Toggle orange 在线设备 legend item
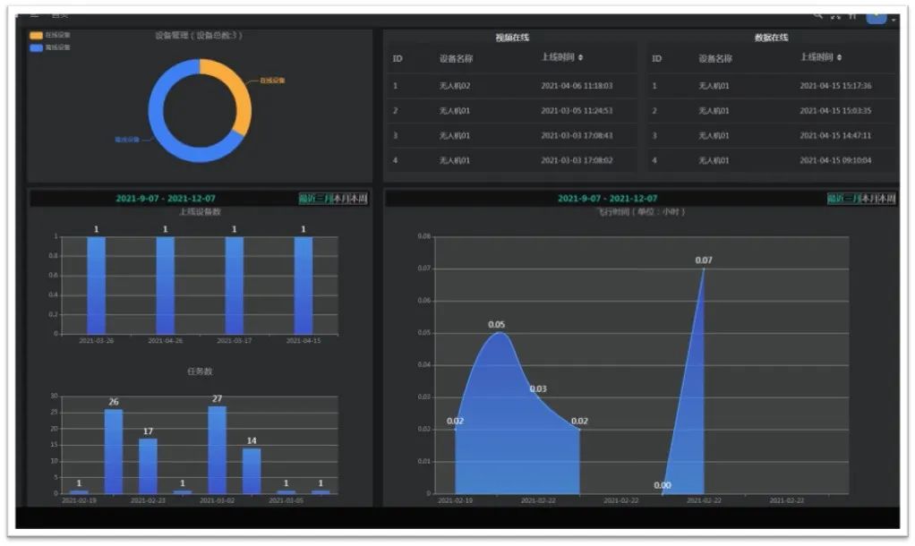This screenshot has height=546, width=915. click(50, 36)
